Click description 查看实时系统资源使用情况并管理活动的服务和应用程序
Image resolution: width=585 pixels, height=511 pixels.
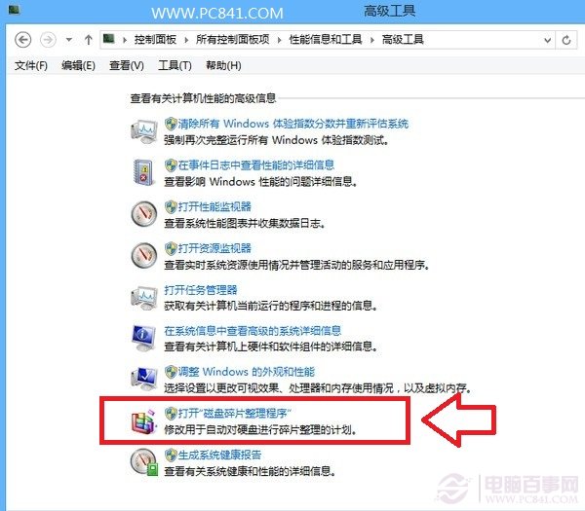tap(297, 265)
